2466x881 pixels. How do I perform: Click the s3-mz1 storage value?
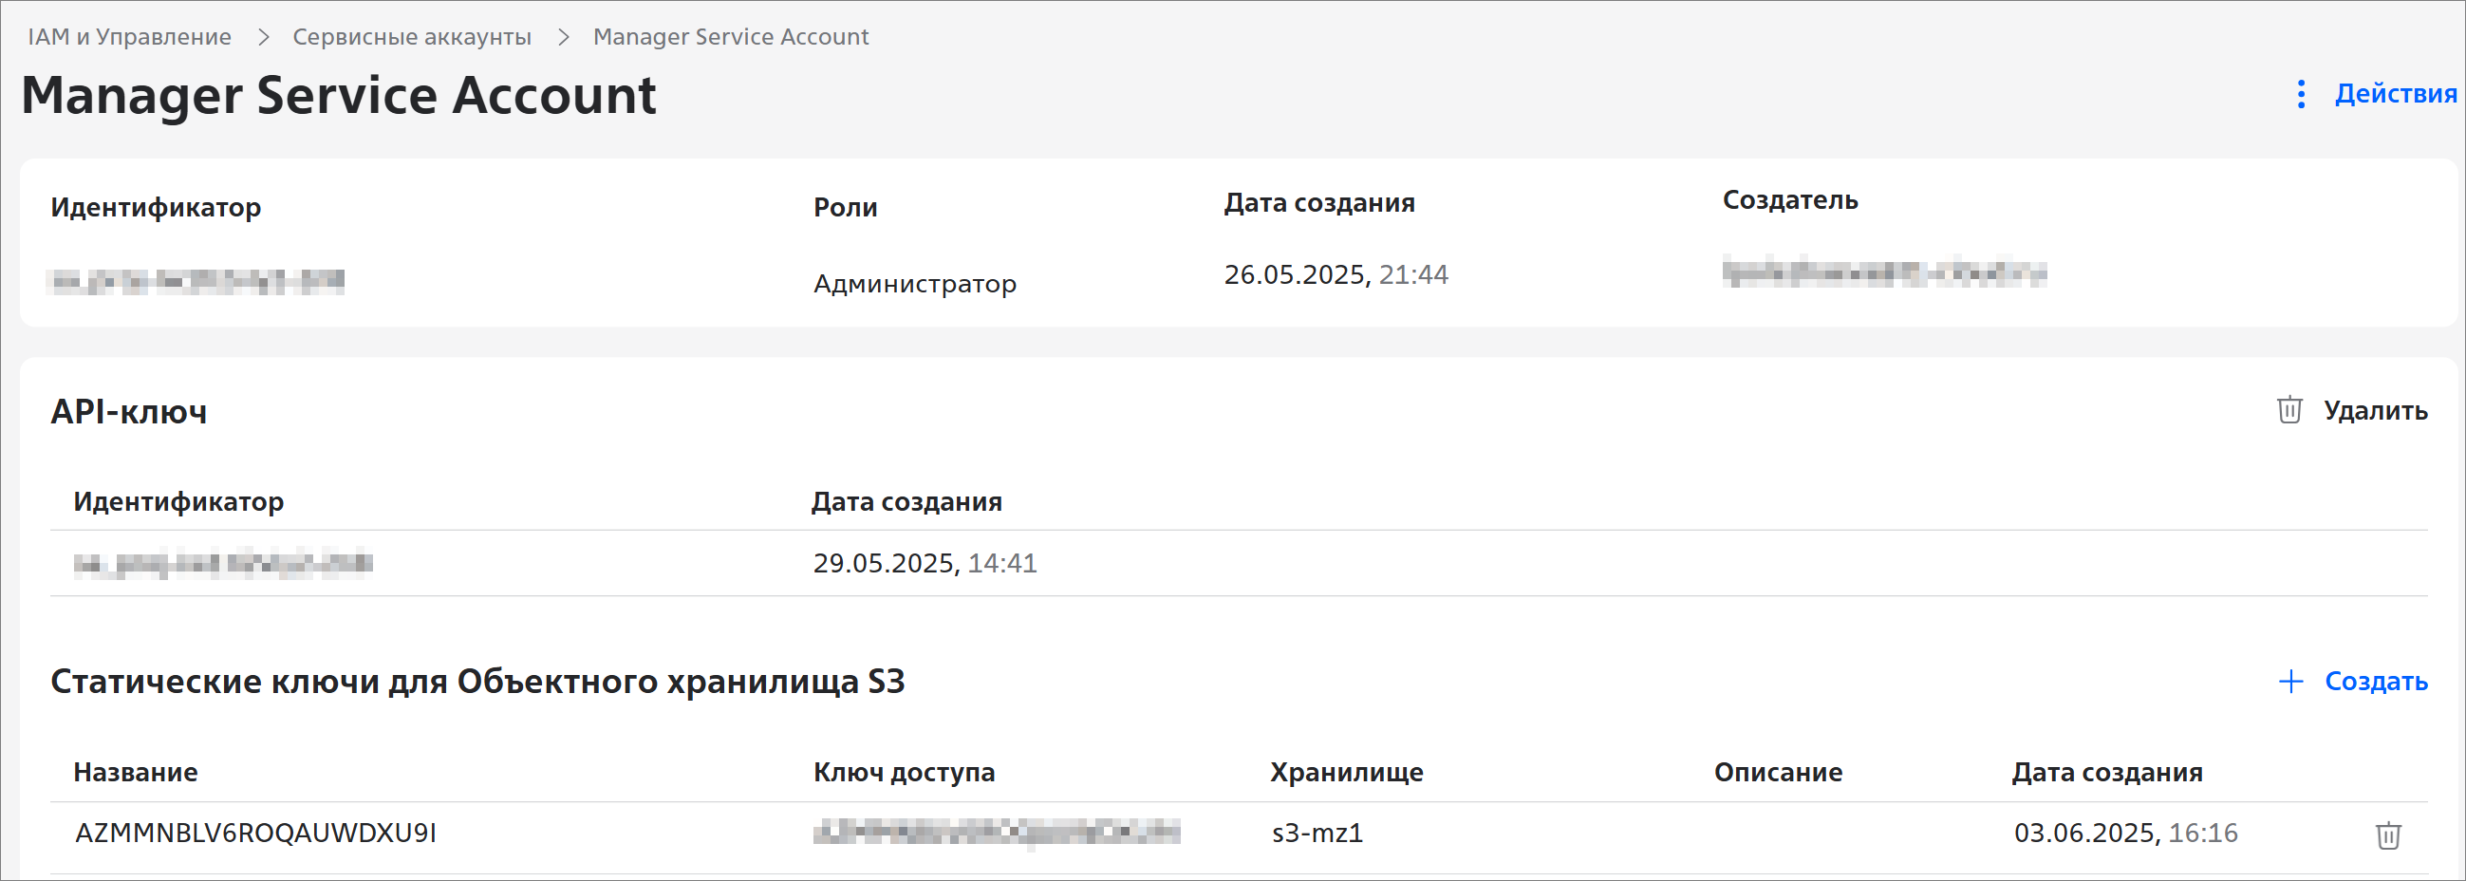coord(1317,833)
